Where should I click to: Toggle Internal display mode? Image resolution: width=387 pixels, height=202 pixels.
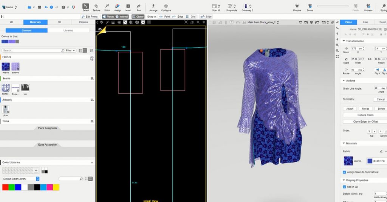coord(122,17)
